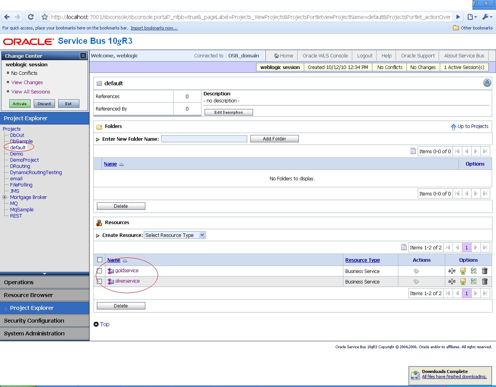
Task: Click the rename icon for silverservice
Action: [x=452, y=282]
